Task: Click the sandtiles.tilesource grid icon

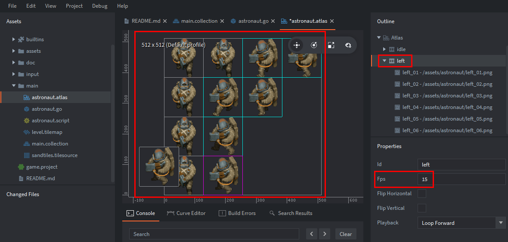Action: coord(27,155)
